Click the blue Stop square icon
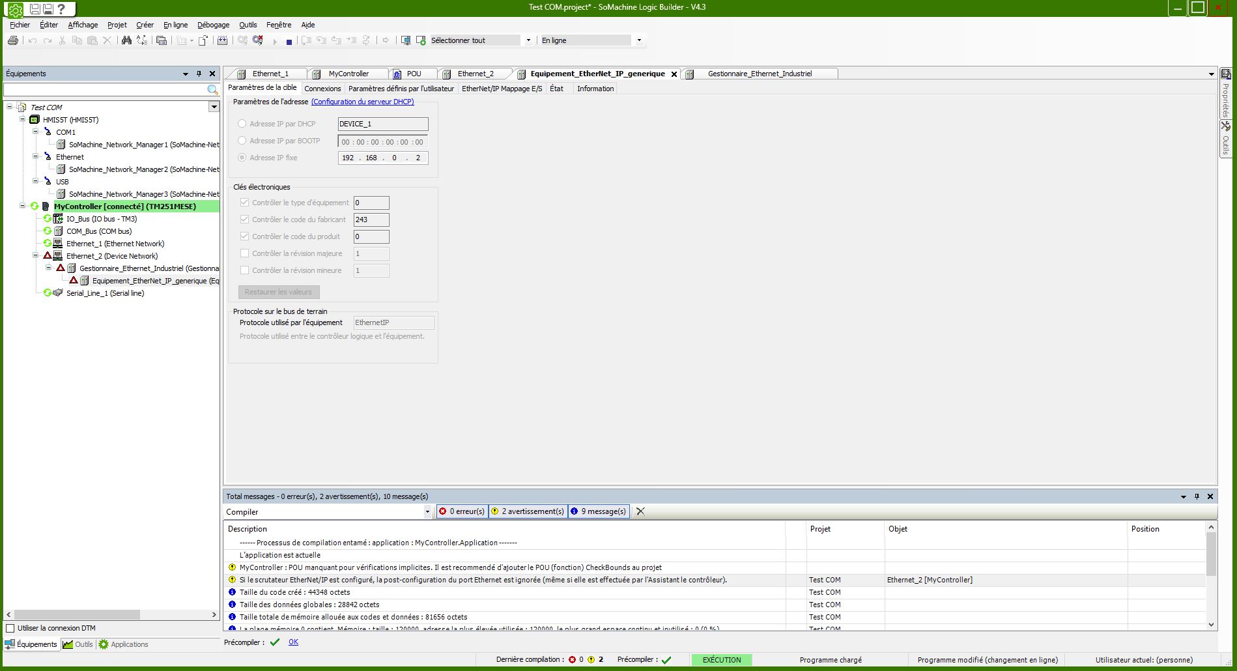The height and width of the screenshot is (671, 1237). click(x=289, y=41)
